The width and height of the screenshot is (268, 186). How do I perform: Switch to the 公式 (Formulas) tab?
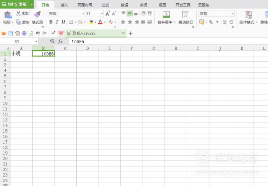coord(106,5)
